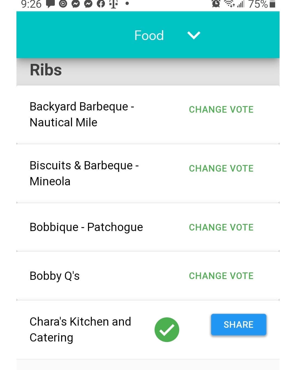Open the Facebook notification icon
The image size is (296, 370).
click(101, 4)
